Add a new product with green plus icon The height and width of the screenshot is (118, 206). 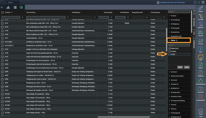(21, 7)
